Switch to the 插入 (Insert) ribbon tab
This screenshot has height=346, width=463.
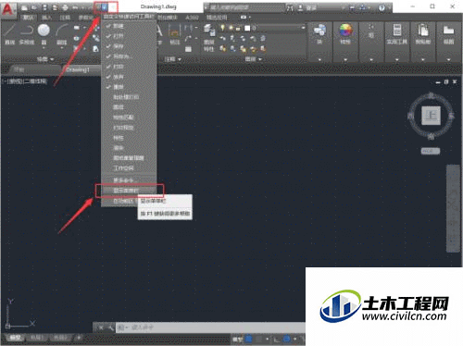pyautogui.click(x=46, y=18)
